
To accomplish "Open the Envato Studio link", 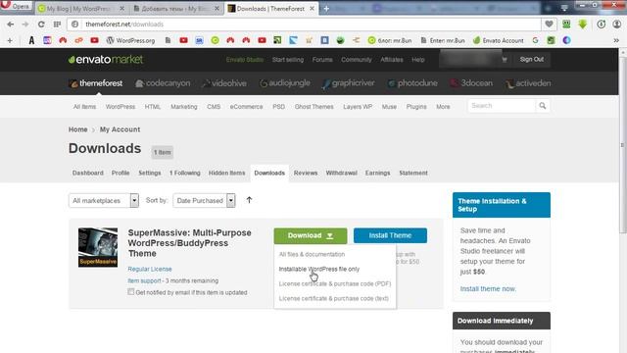I will (245, 60).
